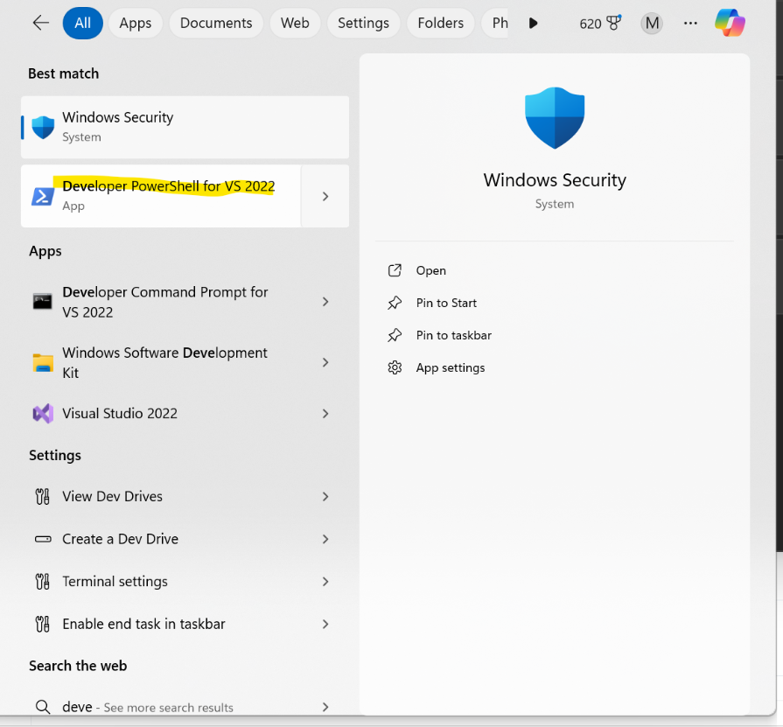
Task: Click the Developer PowerShell app icon
Action: (x=43, y=196)
